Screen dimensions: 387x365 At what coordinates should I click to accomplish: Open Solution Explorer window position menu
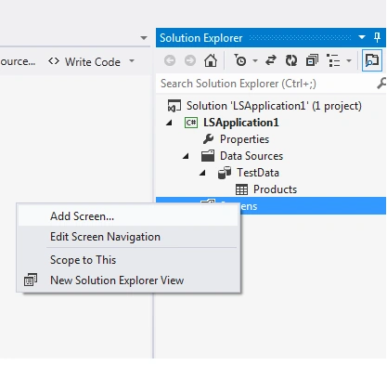(x=362, y=37)
